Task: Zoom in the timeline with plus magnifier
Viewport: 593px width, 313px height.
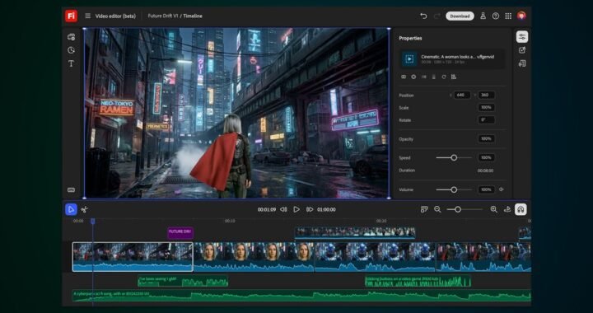Action: click(493, 209)
